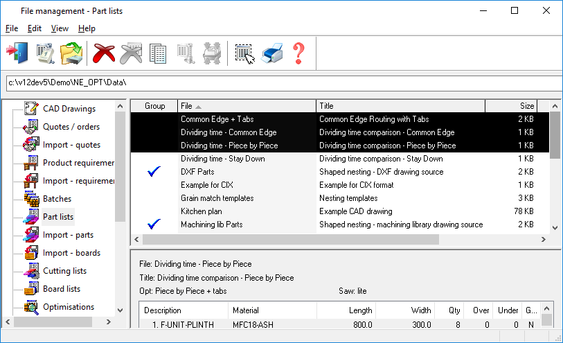563x343 pixels.
Task: Select the Import - boards icon
Action: tap(31, 252)
